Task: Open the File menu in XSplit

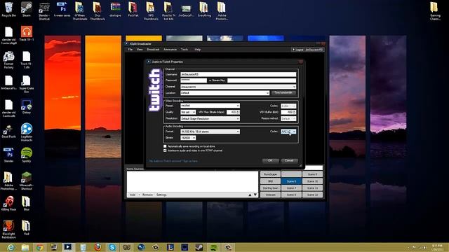Action: [130, 50]
